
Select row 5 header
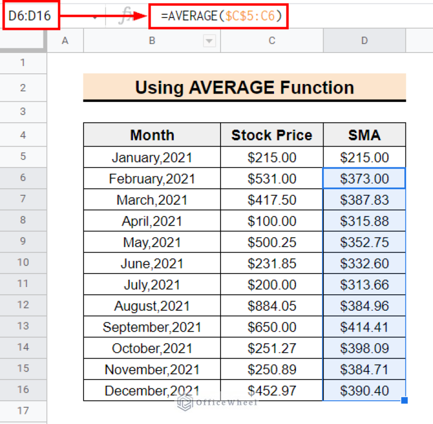(x=23, y=157)
